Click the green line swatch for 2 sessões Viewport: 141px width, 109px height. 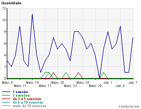coord(6,95)
